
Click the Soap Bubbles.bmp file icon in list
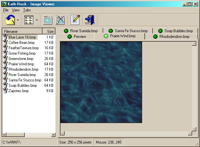coord(5,85)
